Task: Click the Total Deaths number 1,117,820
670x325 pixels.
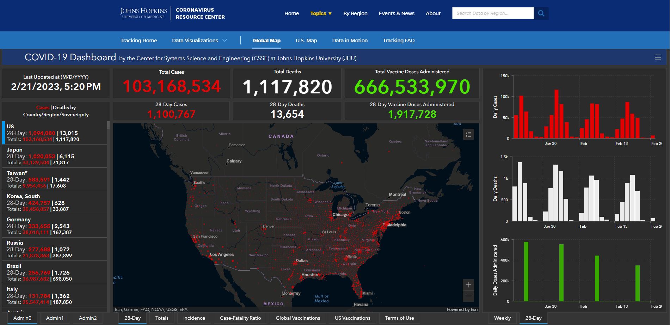Action: [287, 87]
